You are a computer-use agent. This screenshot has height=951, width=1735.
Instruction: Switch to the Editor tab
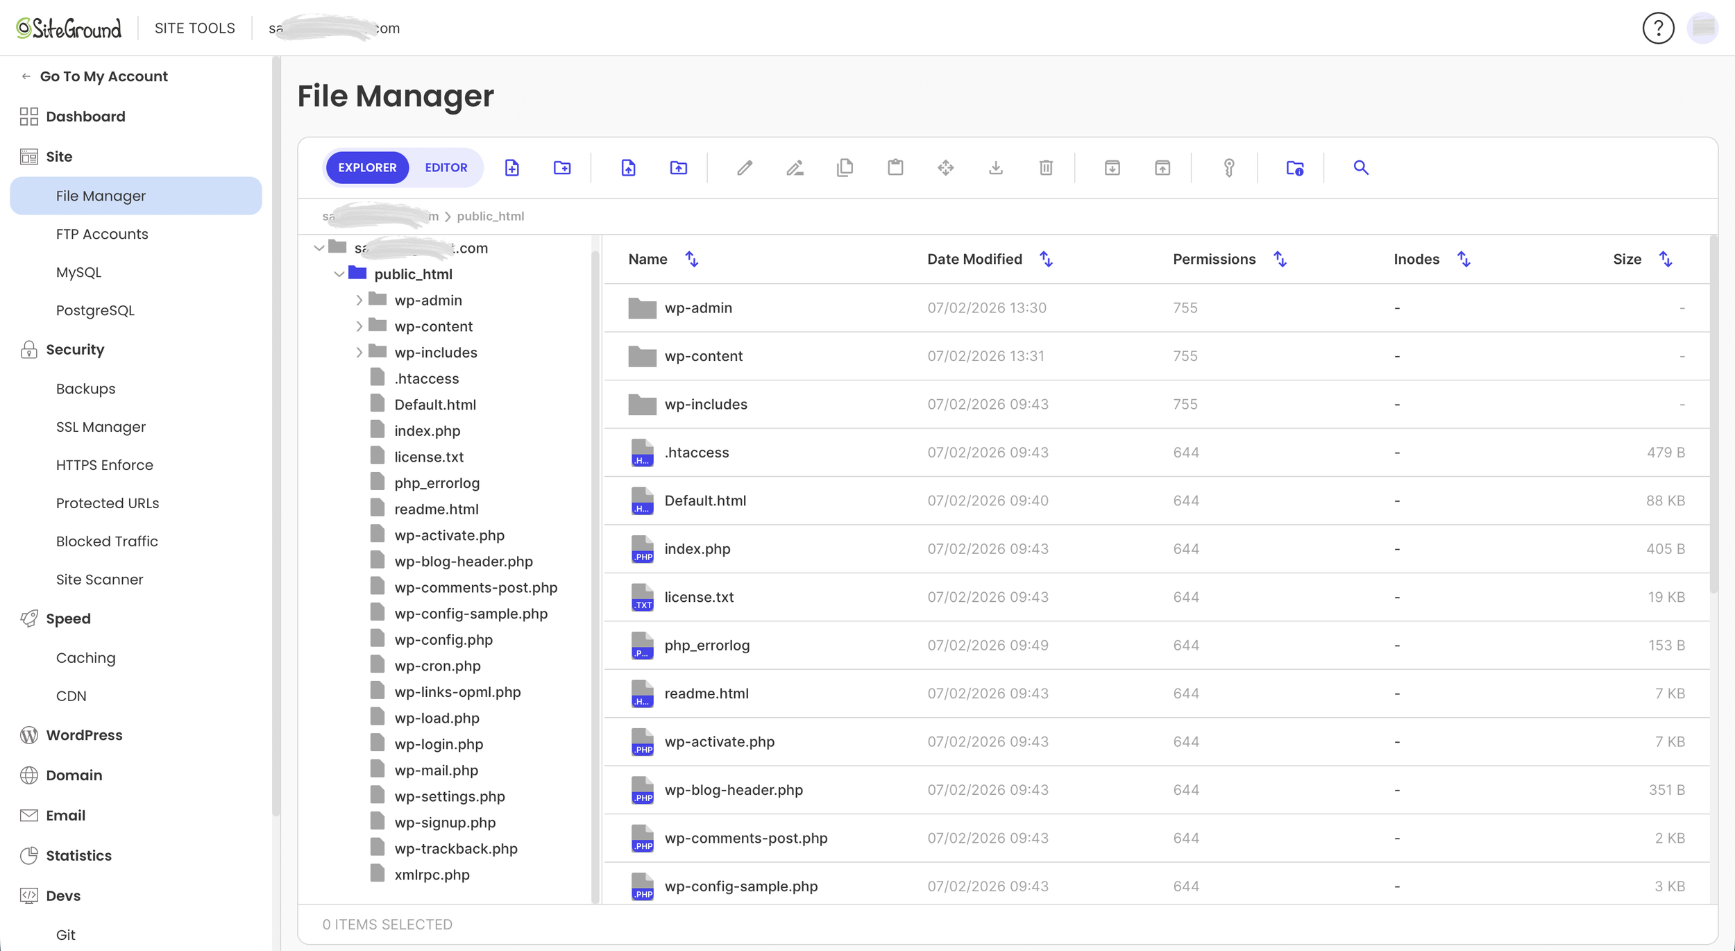[x=446, y=167]
